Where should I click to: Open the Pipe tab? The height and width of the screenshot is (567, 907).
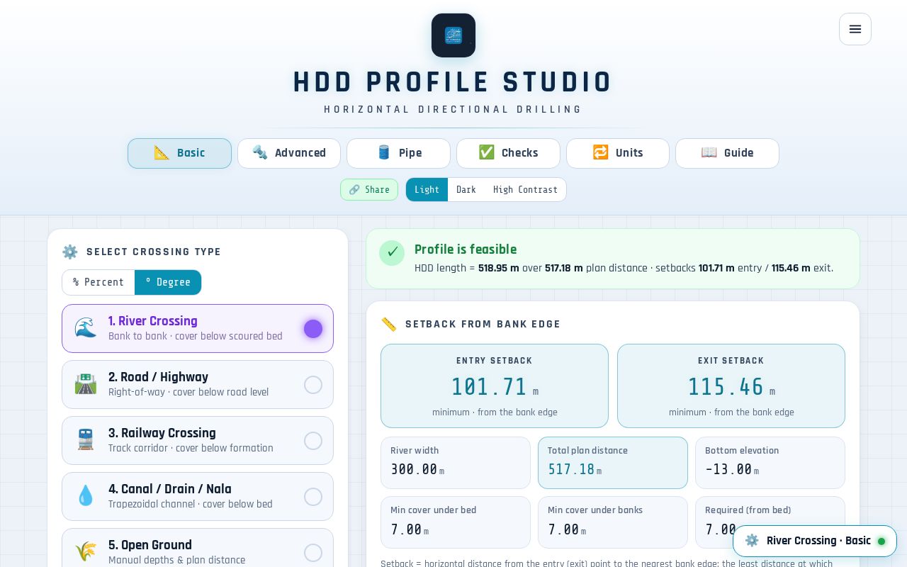click(398, 153)
